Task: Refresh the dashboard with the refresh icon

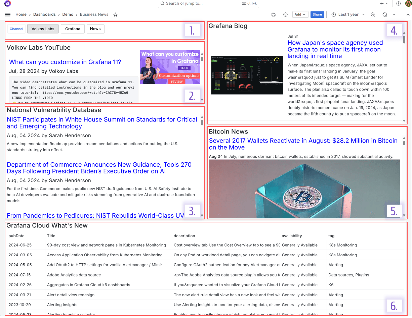Action: coord(384,14)
